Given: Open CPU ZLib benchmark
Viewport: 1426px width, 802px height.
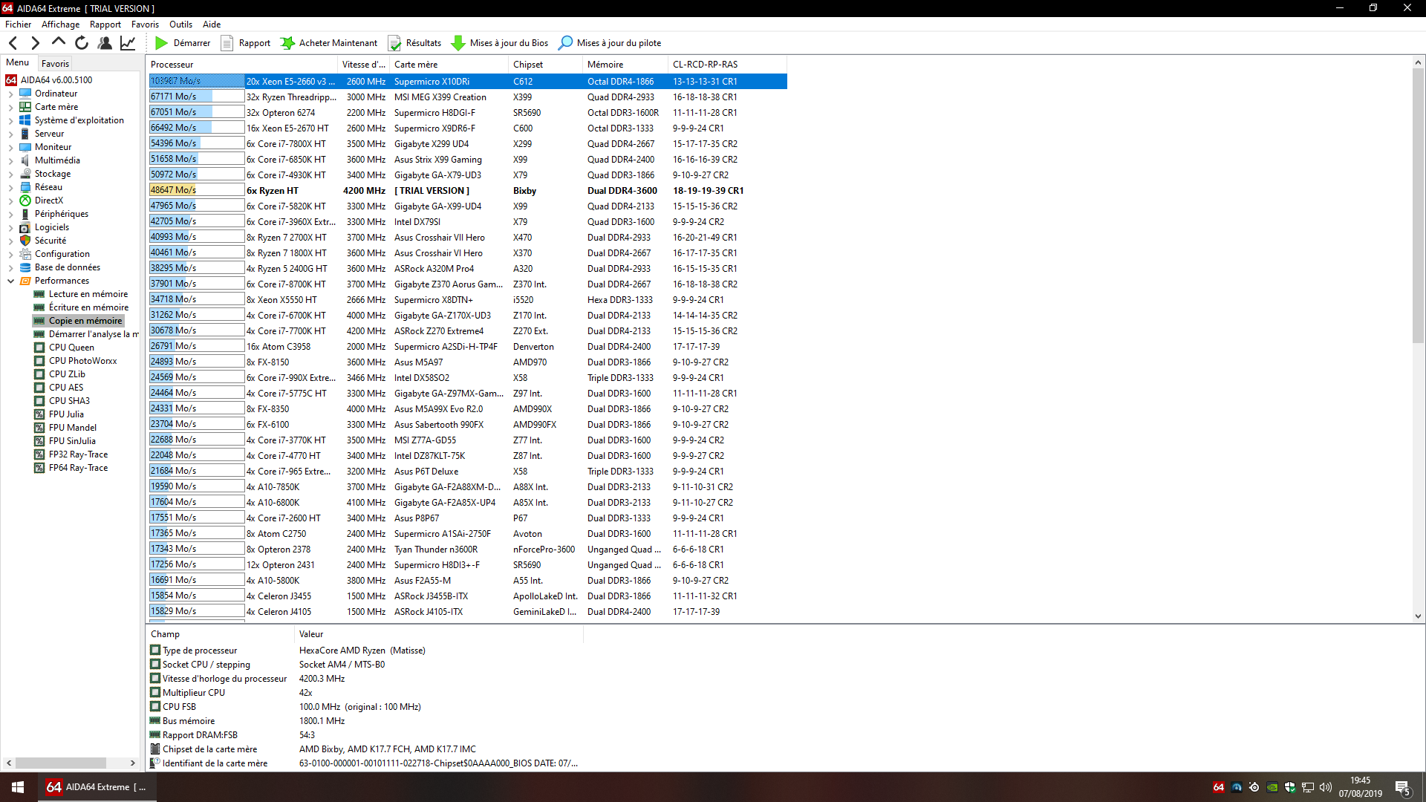Looking at the screenshot, I should click(x=67, y=374).
